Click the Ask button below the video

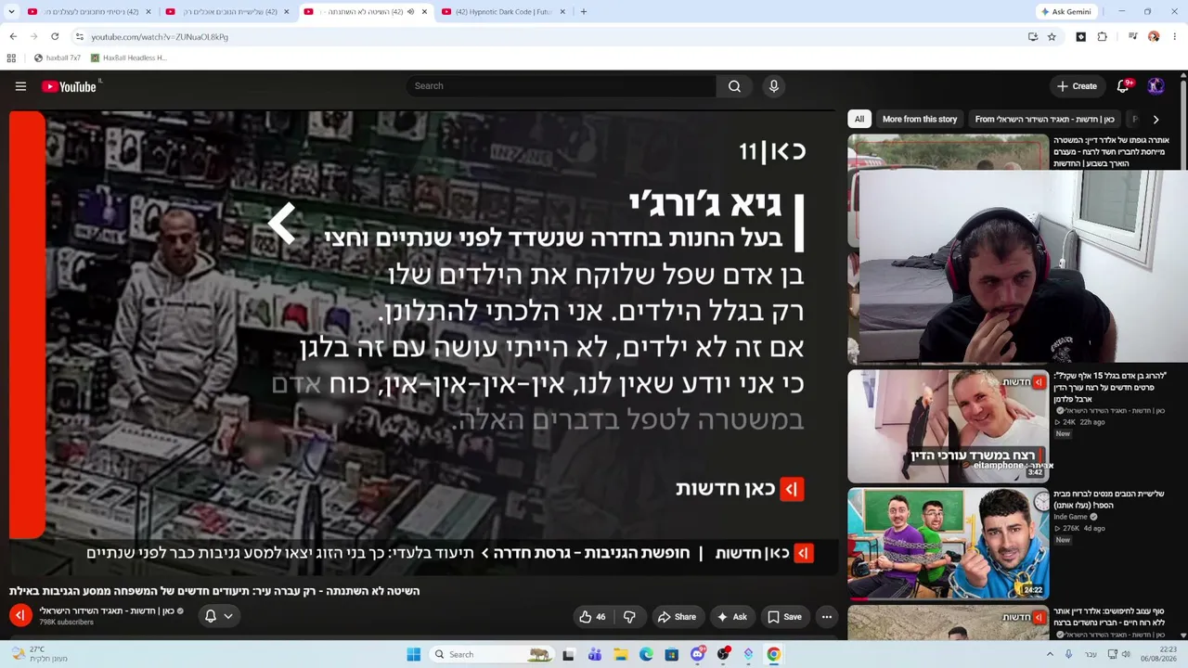click(731, 617)
